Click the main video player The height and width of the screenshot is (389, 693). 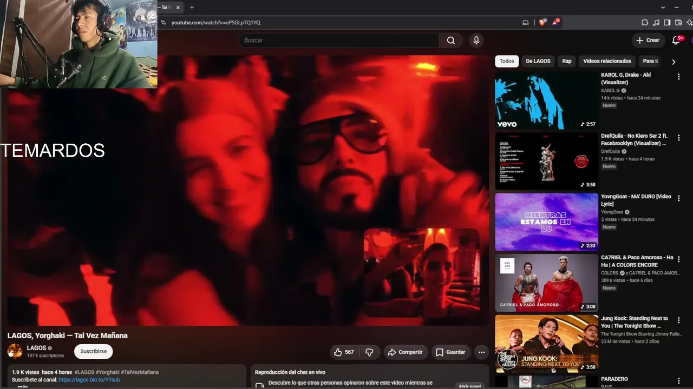pyautogui.click(x=248, y=190)
